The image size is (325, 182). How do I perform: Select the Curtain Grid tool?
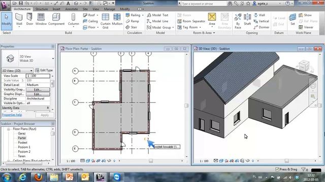tap(105, 21)
